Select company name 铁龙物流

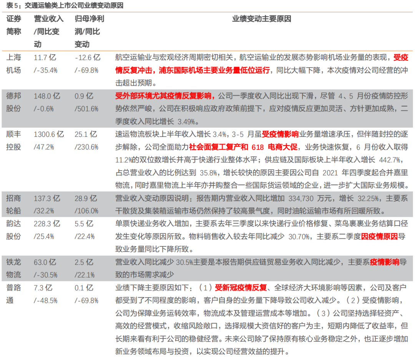(14, 268)
